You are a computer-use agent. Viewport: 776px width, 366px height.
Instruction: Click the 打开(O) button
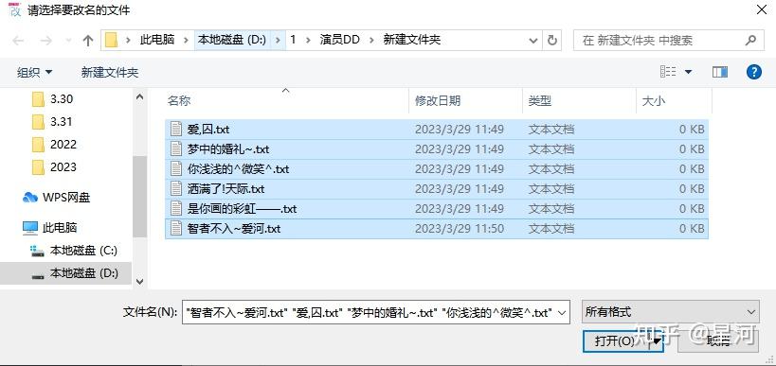click(615, 340)
